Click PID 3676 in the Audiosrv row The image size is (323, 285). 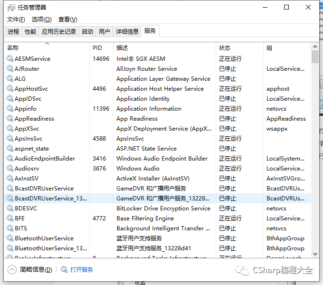(x=99, y=169)
